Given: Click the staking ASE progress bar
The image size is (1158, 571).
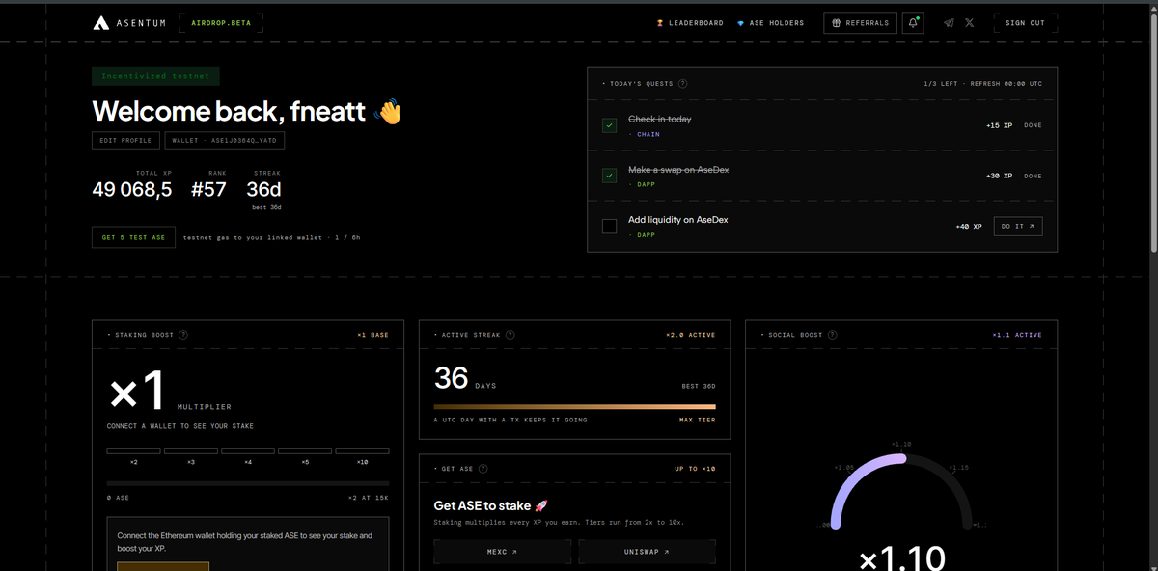Looking at the screenshot, I should 248,483.
